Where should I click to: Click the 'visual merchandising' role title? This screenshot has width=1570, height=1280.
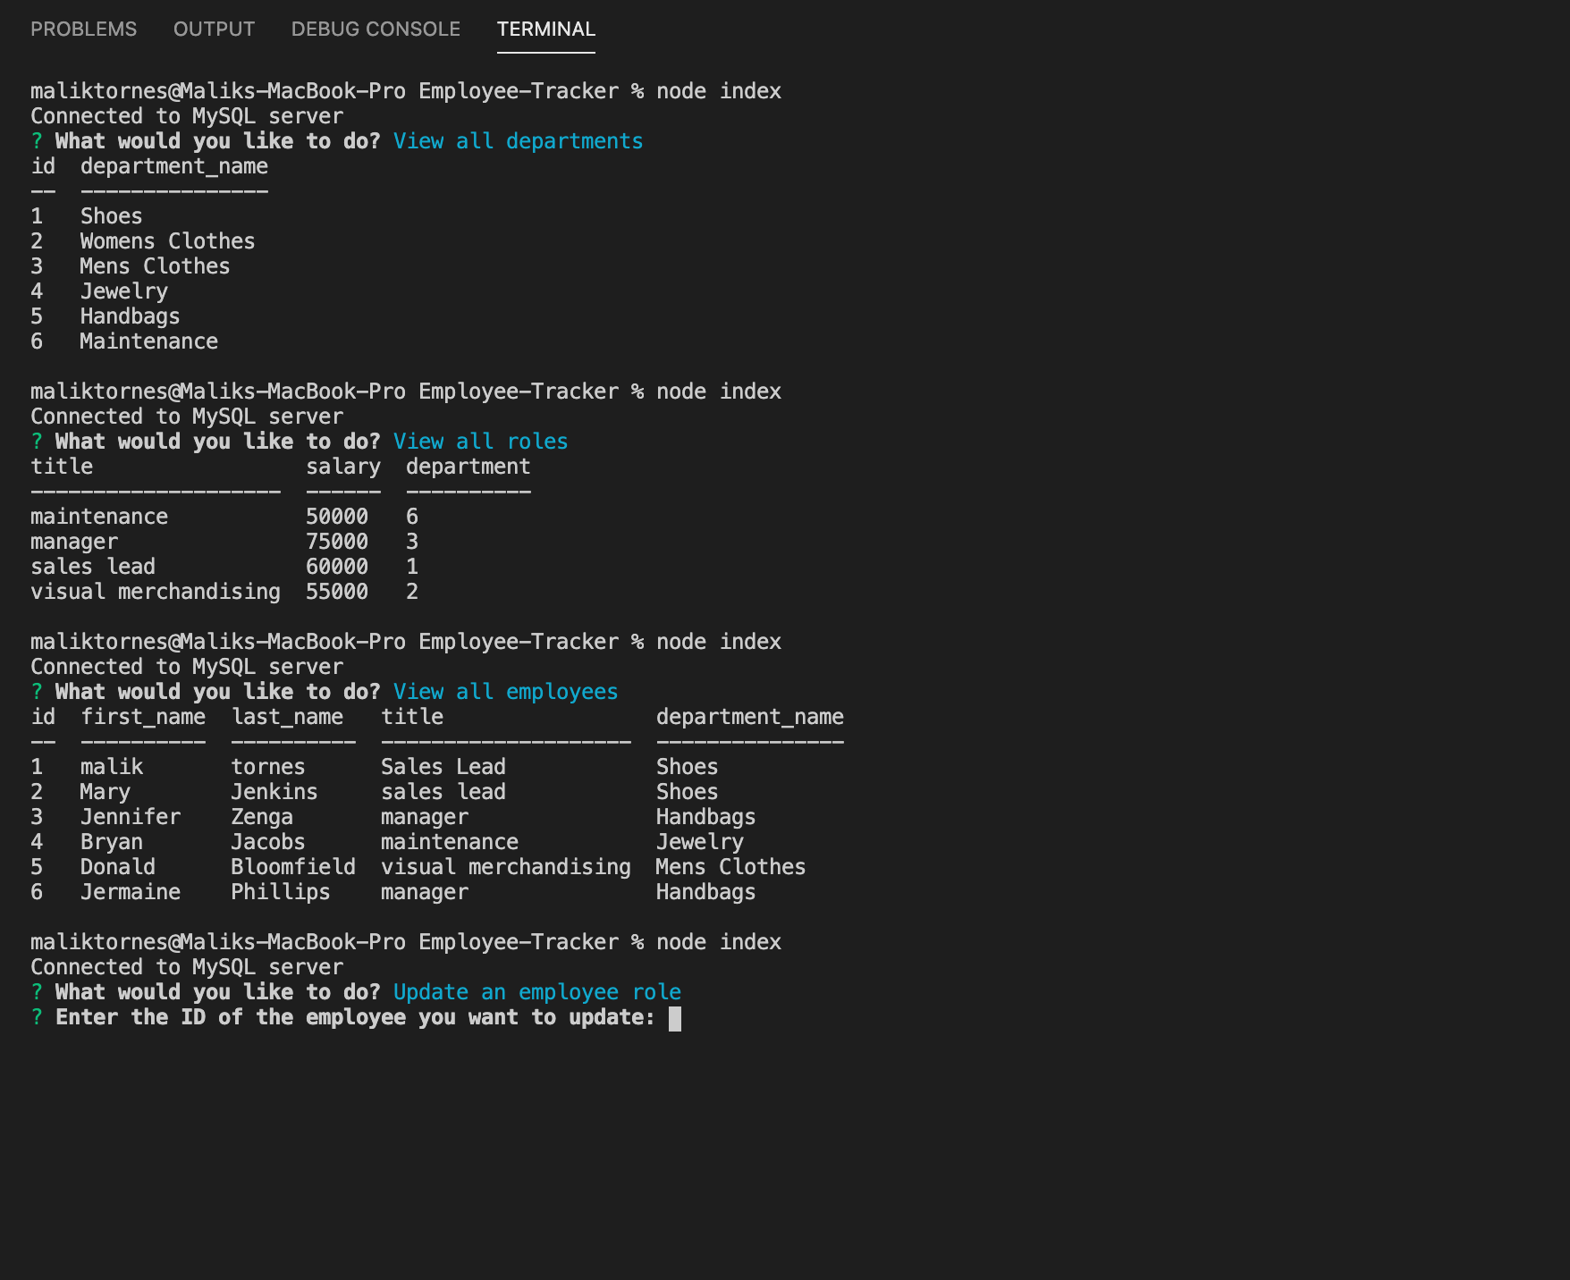pyautogui.click(x=154, y=591)
